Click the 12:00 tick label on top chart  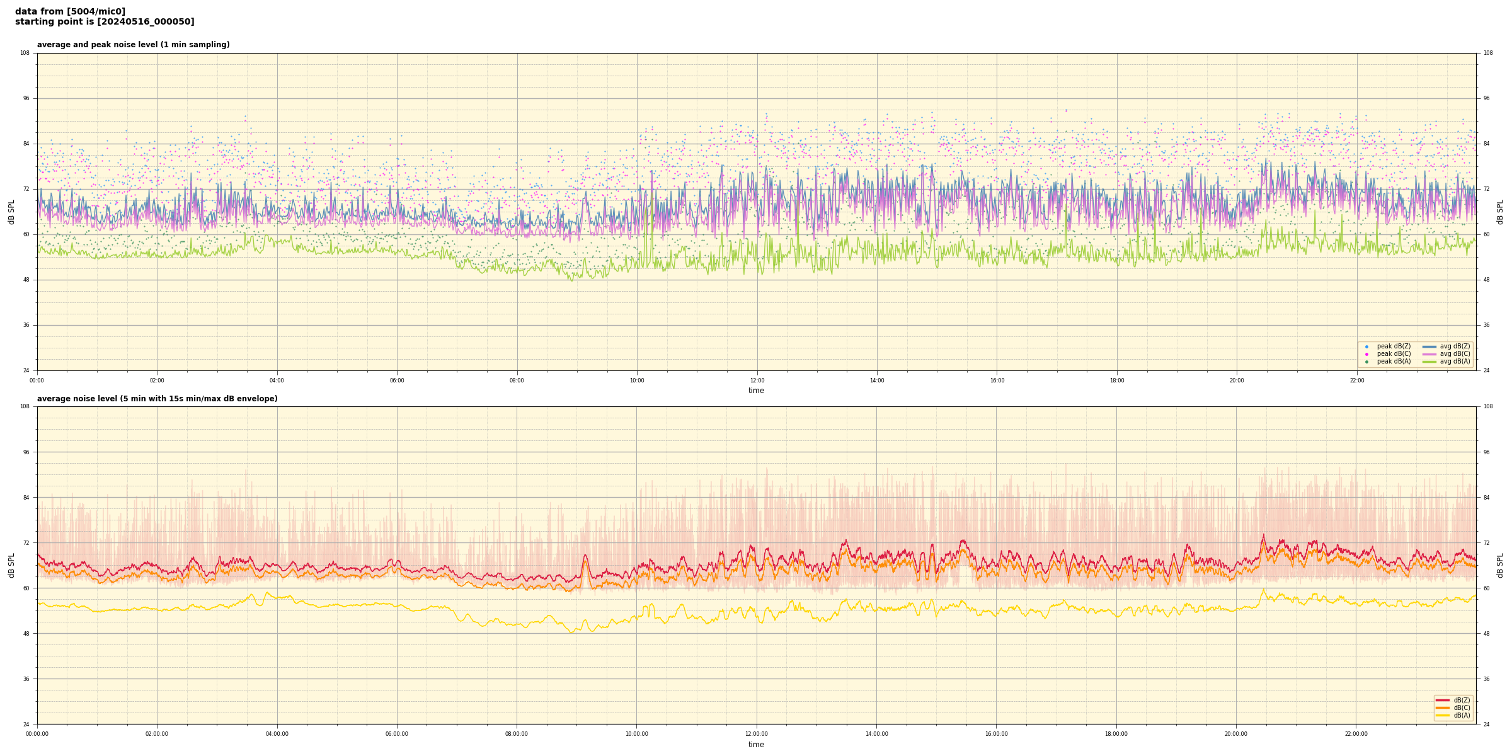[x=757, y=381]
